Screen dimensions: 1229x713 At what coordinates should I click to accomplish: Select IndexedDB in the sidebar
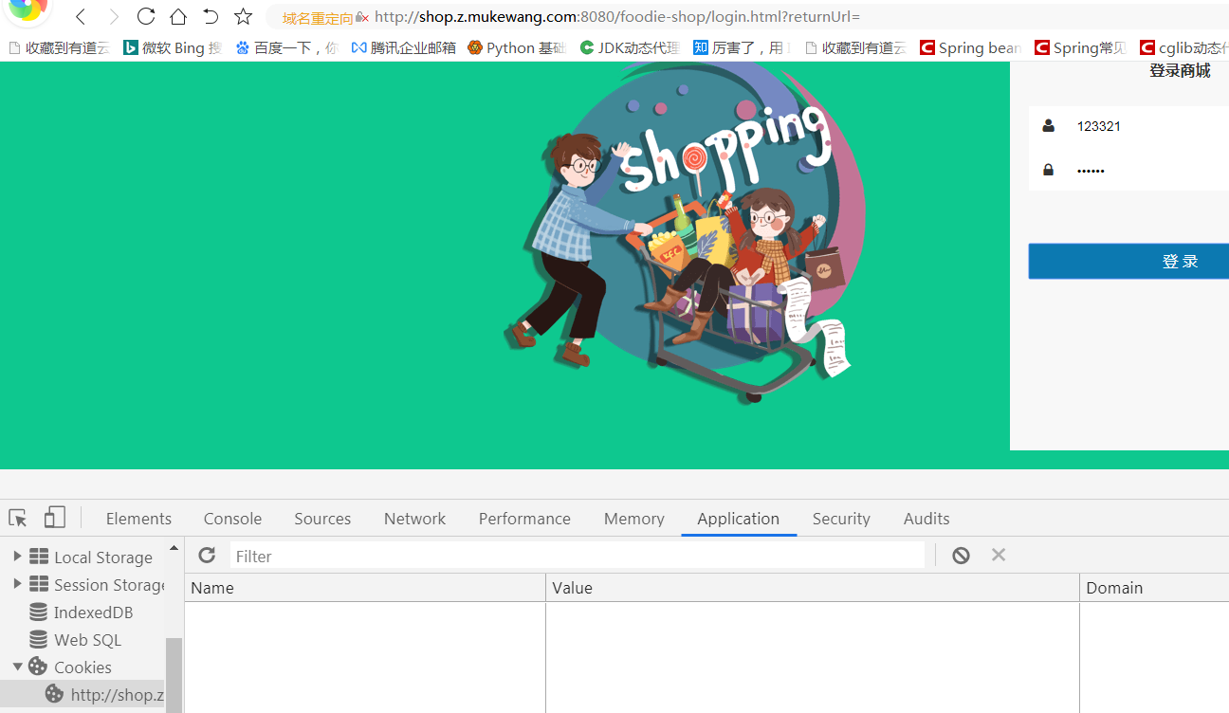82,612
